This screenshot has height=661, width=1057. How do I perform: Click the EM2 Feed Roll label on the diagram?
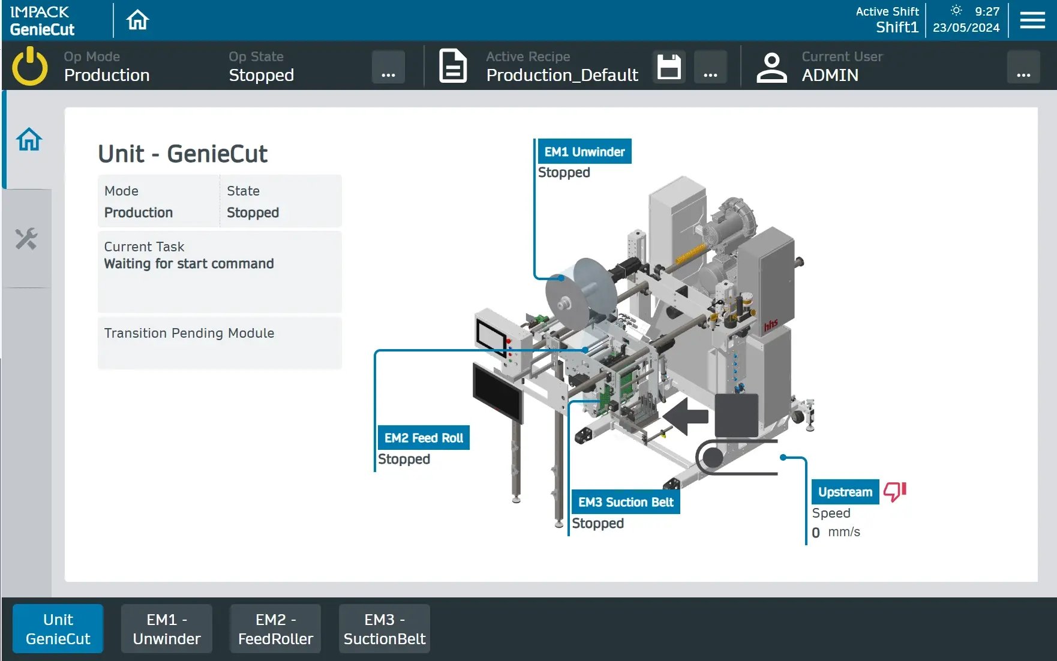pos(423,437)
